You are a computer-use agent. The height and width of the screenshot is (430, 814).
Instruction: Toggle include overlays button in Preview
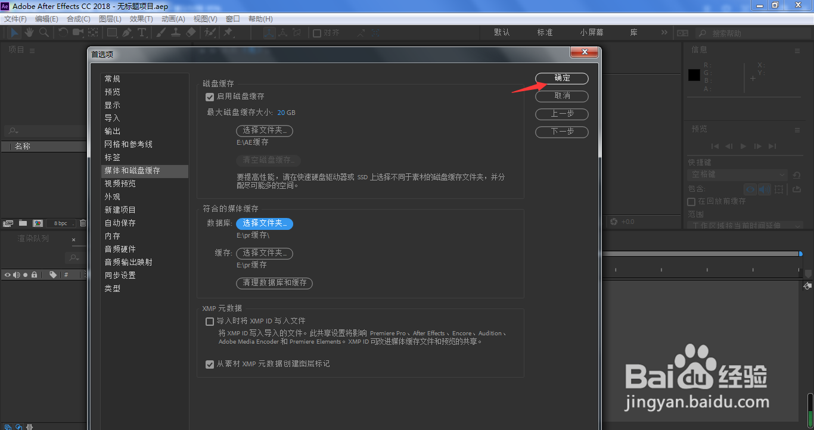[780, 189]
